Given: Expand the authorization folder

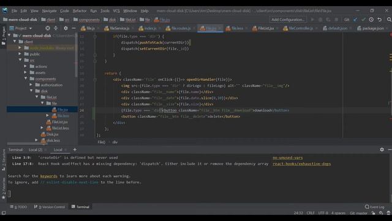Looking at the screenshot, I should coord(31,85).
